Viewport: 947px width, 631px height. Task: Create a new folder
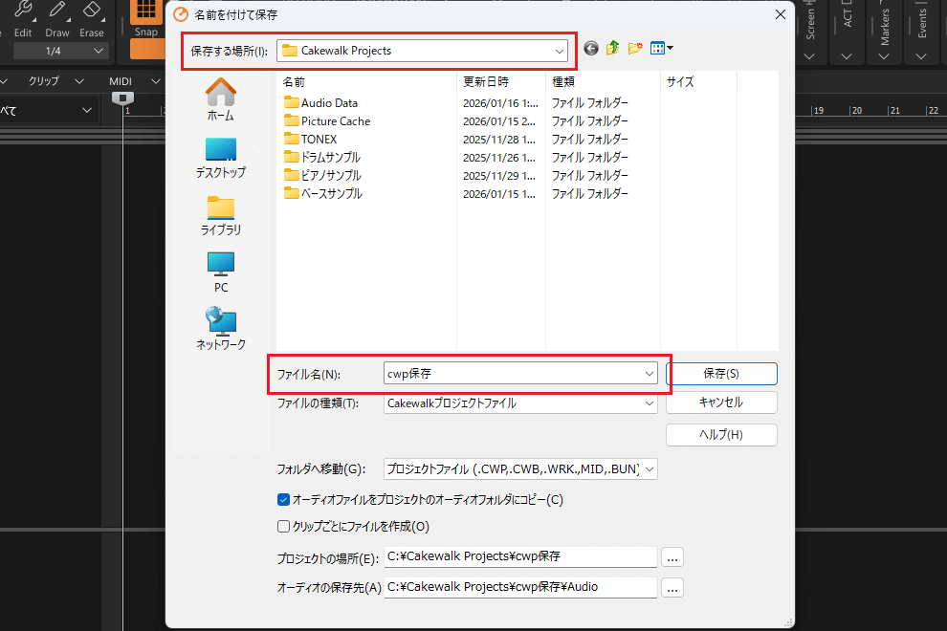point(635,49)
